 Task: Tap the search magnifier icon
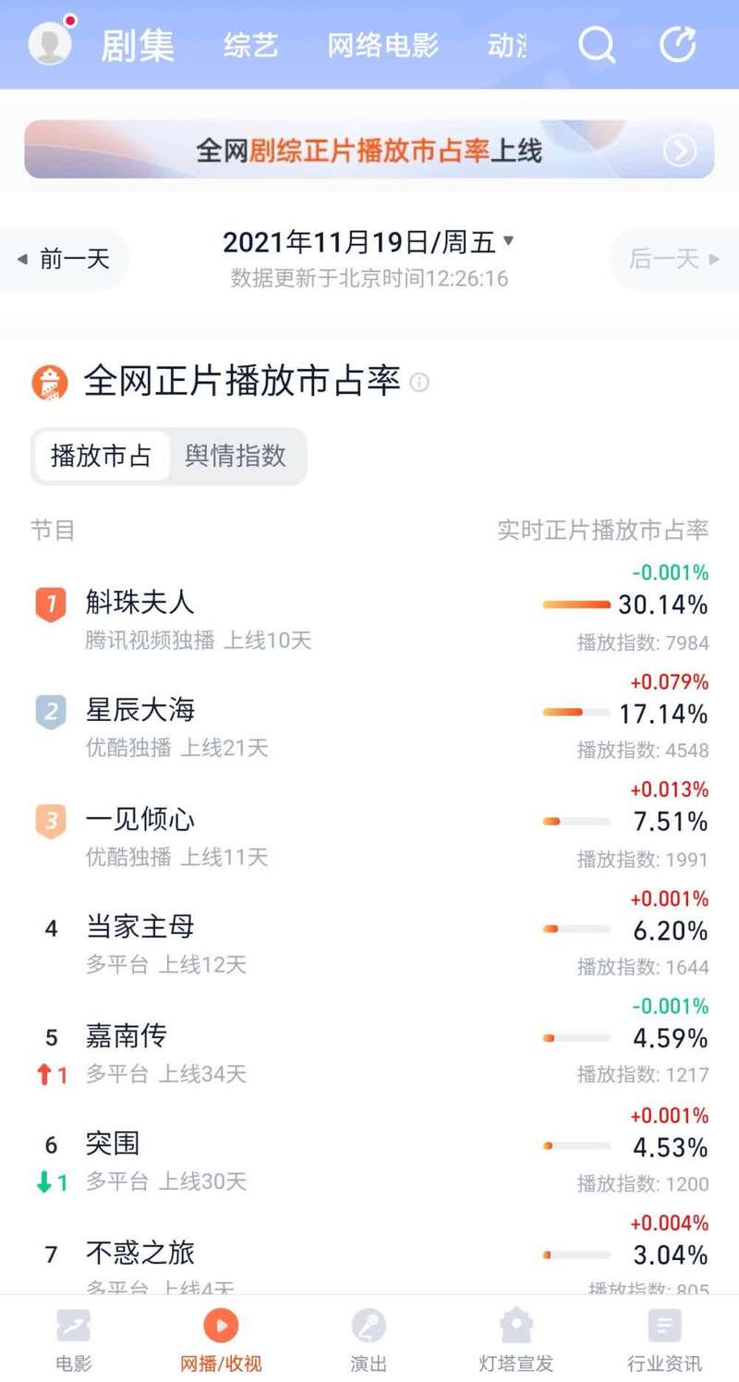coord(597,43)
